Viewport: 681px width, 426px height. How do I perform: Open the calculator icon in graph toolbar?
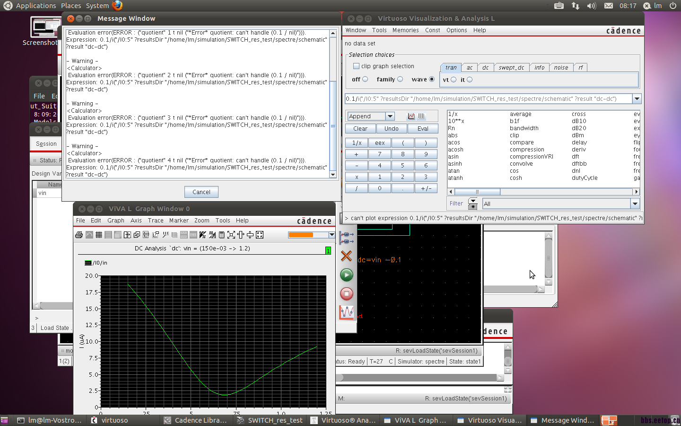[221, 235]
